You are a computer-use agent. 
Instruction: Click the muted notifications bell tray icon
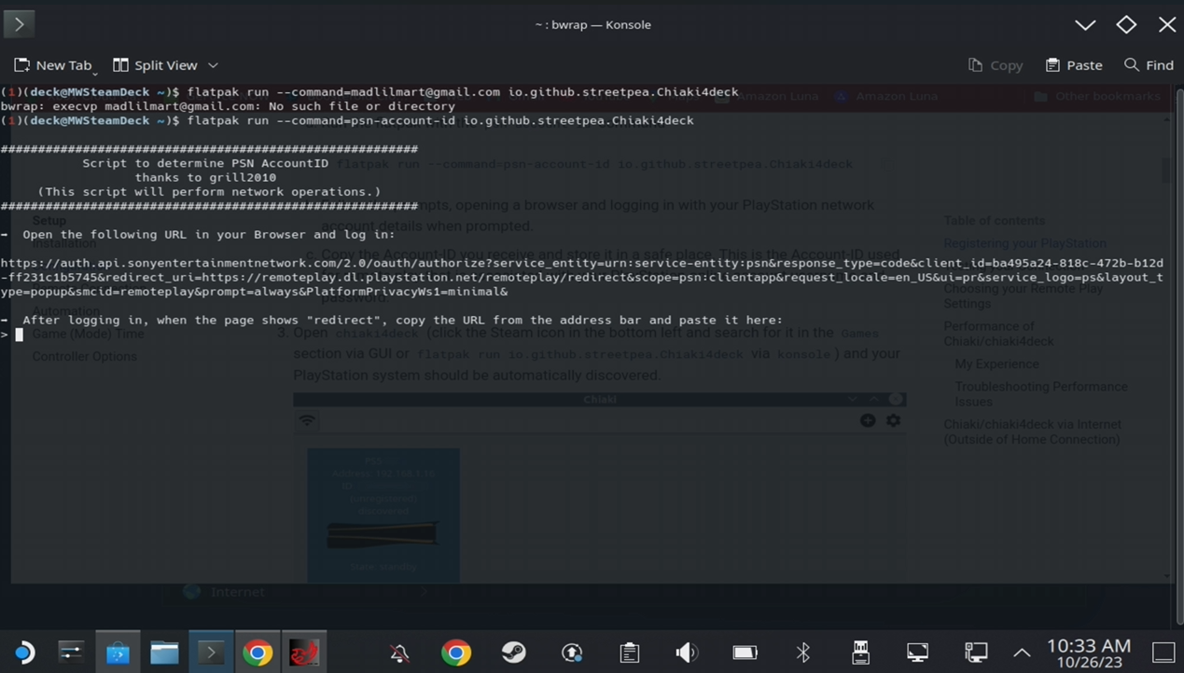tap(399, 652)
